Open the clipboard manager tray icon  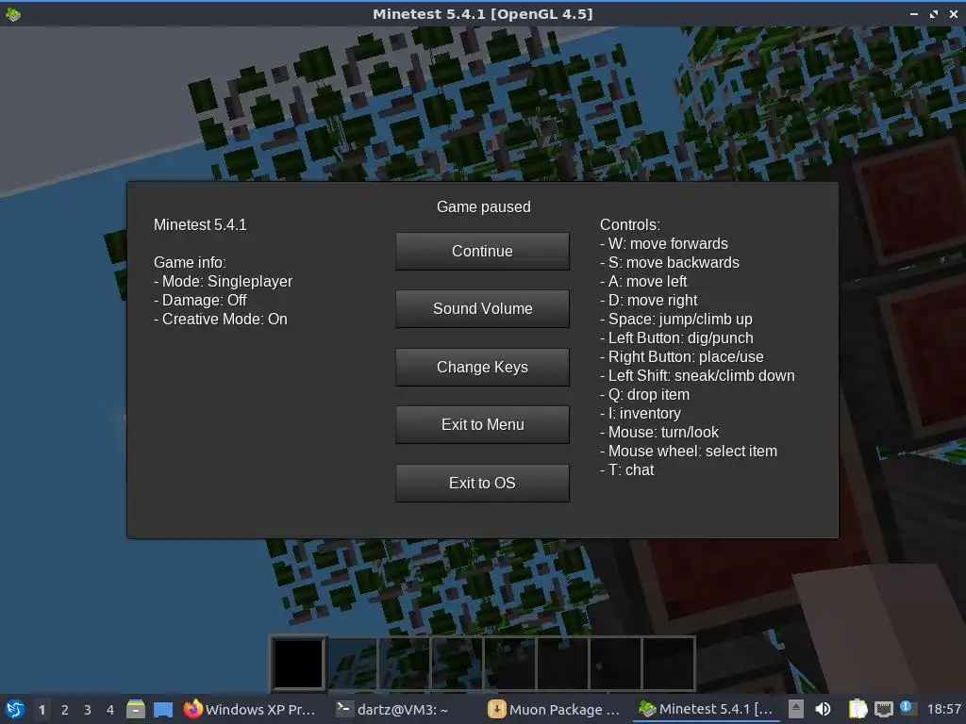click(x=858, y=709)
